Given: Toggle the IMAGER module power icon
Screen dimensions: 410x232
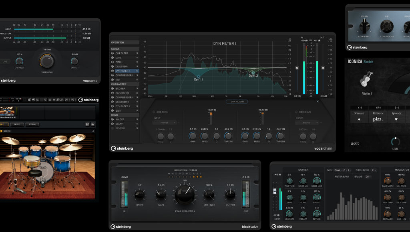Looking at the screenshot, I should tap(113, 119).
